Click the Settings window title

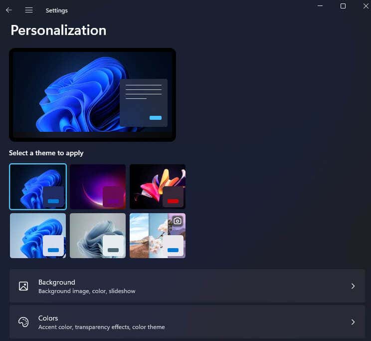coord(57,10)
